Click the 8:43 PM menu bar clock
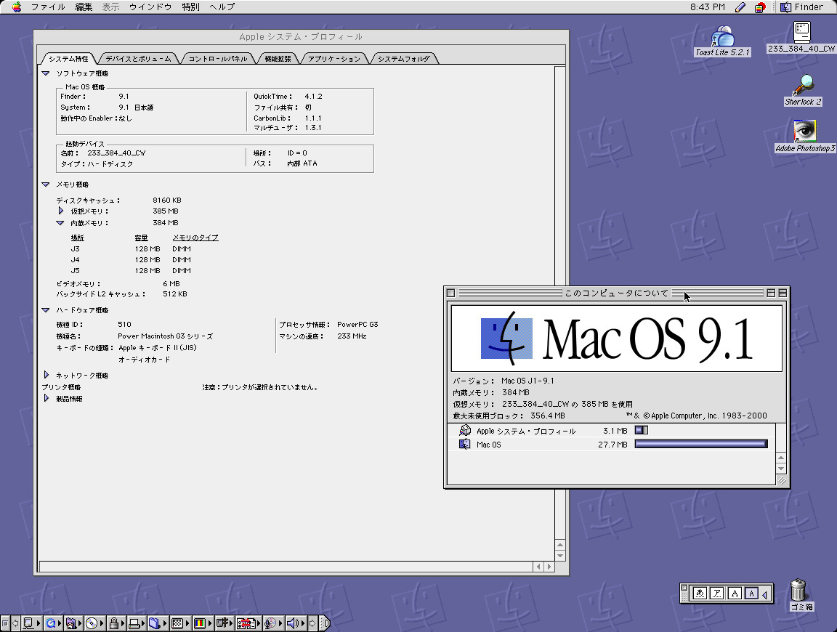This screenshot has height=632, width=837. [x=707, y=7]
